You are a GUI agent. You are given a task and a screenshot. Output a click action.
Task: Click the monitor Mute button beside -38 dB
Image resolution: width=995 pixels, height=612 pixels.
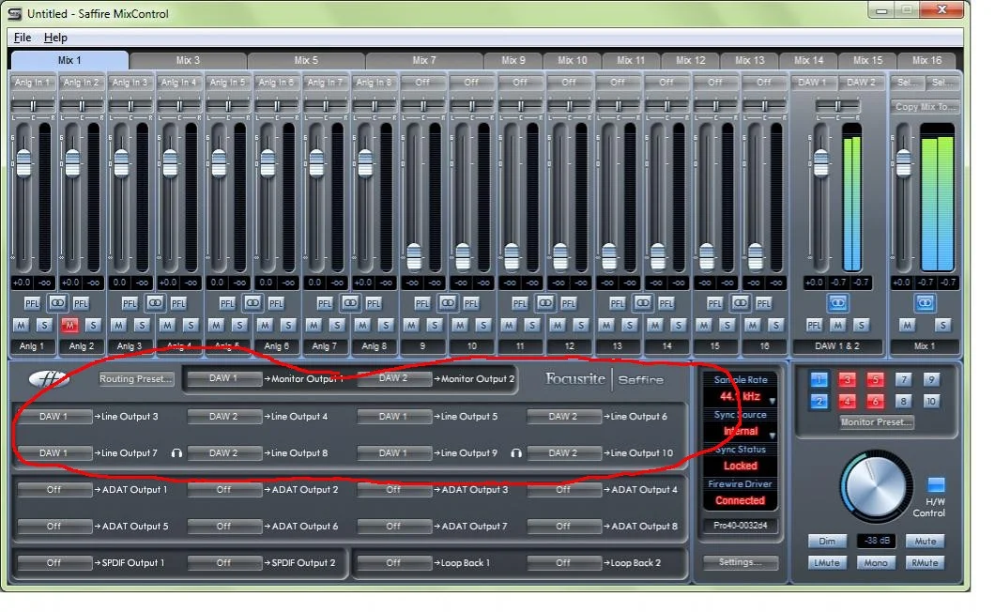(925, 542)
